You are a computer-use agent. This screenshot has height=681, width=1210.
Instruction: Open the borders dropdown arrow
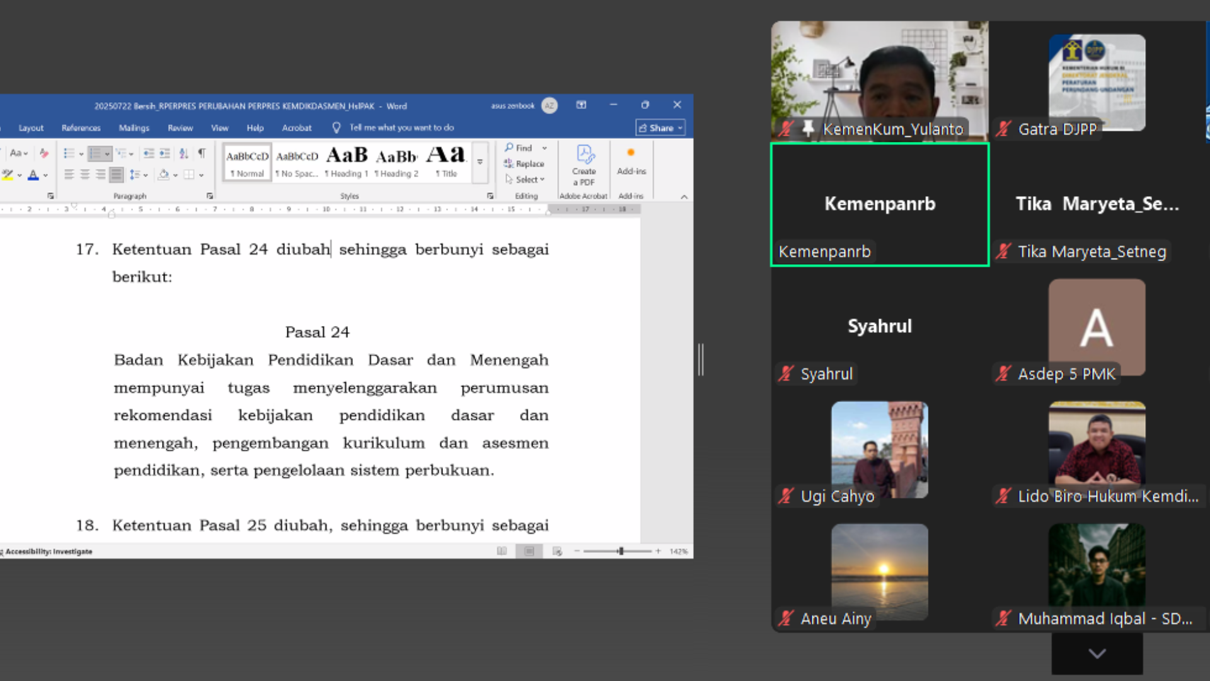[201, 175]
